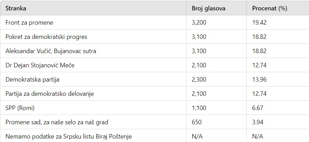309x142 pixels.
Task: Click the 3.94 percent cell
Action: click(258, 122)
